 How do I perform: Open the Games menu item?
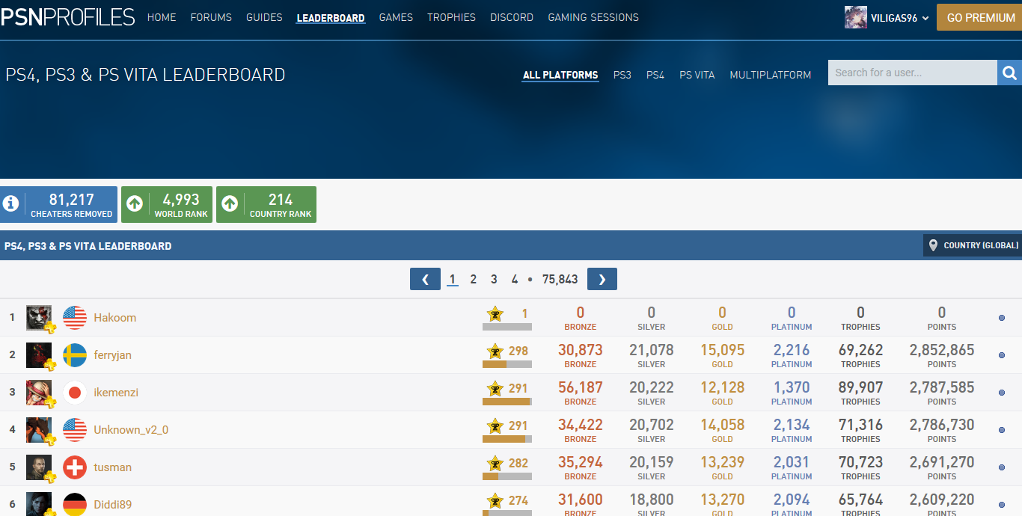(x=396, y=17)
